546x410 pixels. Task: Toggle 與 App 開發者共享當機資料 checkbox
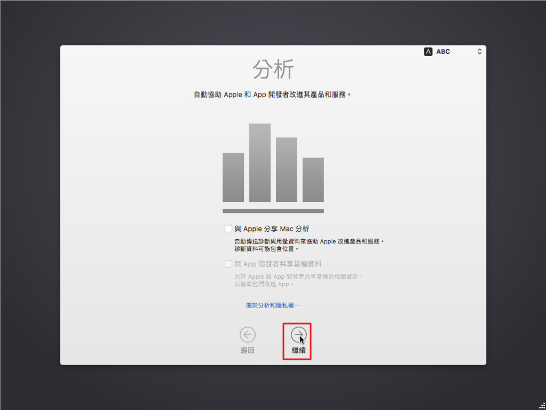pyautogui.click(x=228, y=264)
